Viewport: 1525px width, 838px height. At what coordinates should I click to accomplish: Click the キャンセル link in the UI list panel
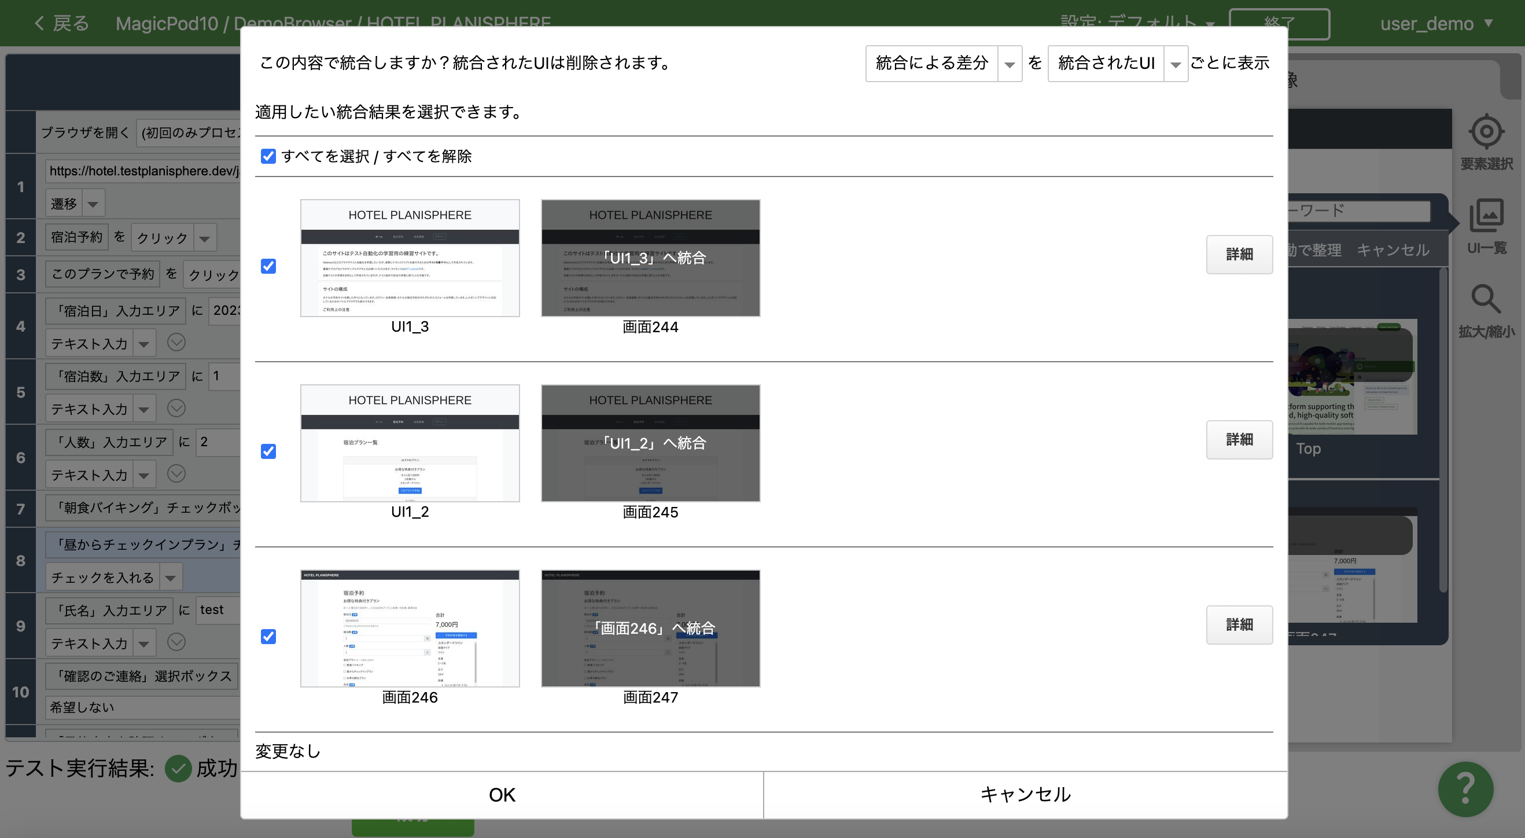(1393, 250)
